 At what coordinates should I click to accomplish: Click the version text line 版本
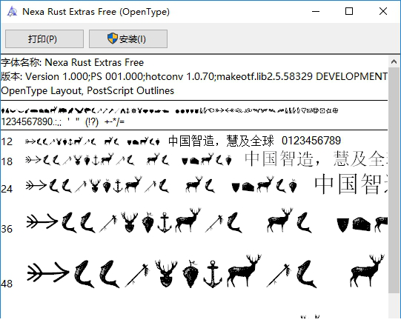point(194,76)
